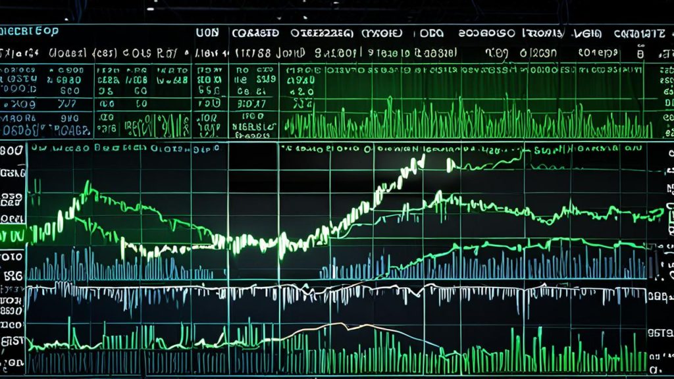This screenshot has height=379, width=674.
Task: Click the highlighted green price marker on the left axis
Action: 13,236
